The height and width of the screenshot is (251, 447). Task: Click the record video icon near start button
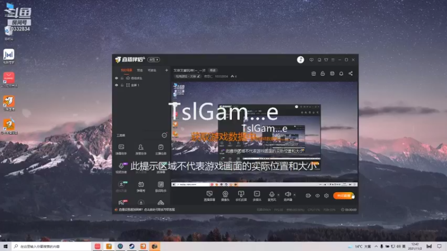point(308,196)
